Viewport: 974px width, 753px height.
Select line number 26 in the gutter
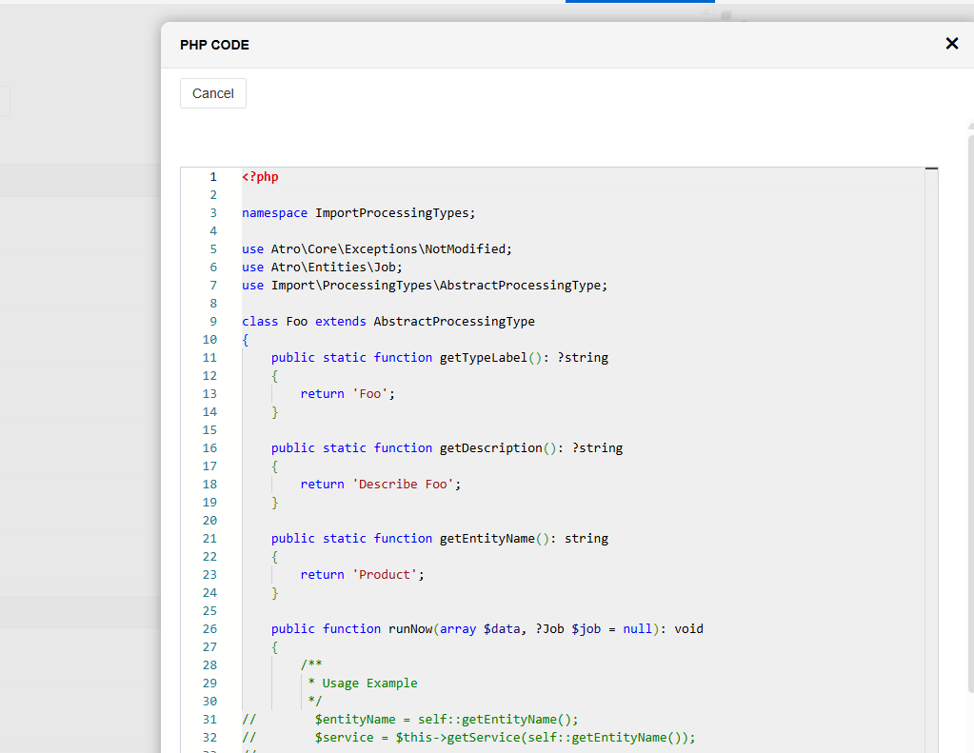click(209, 629)
